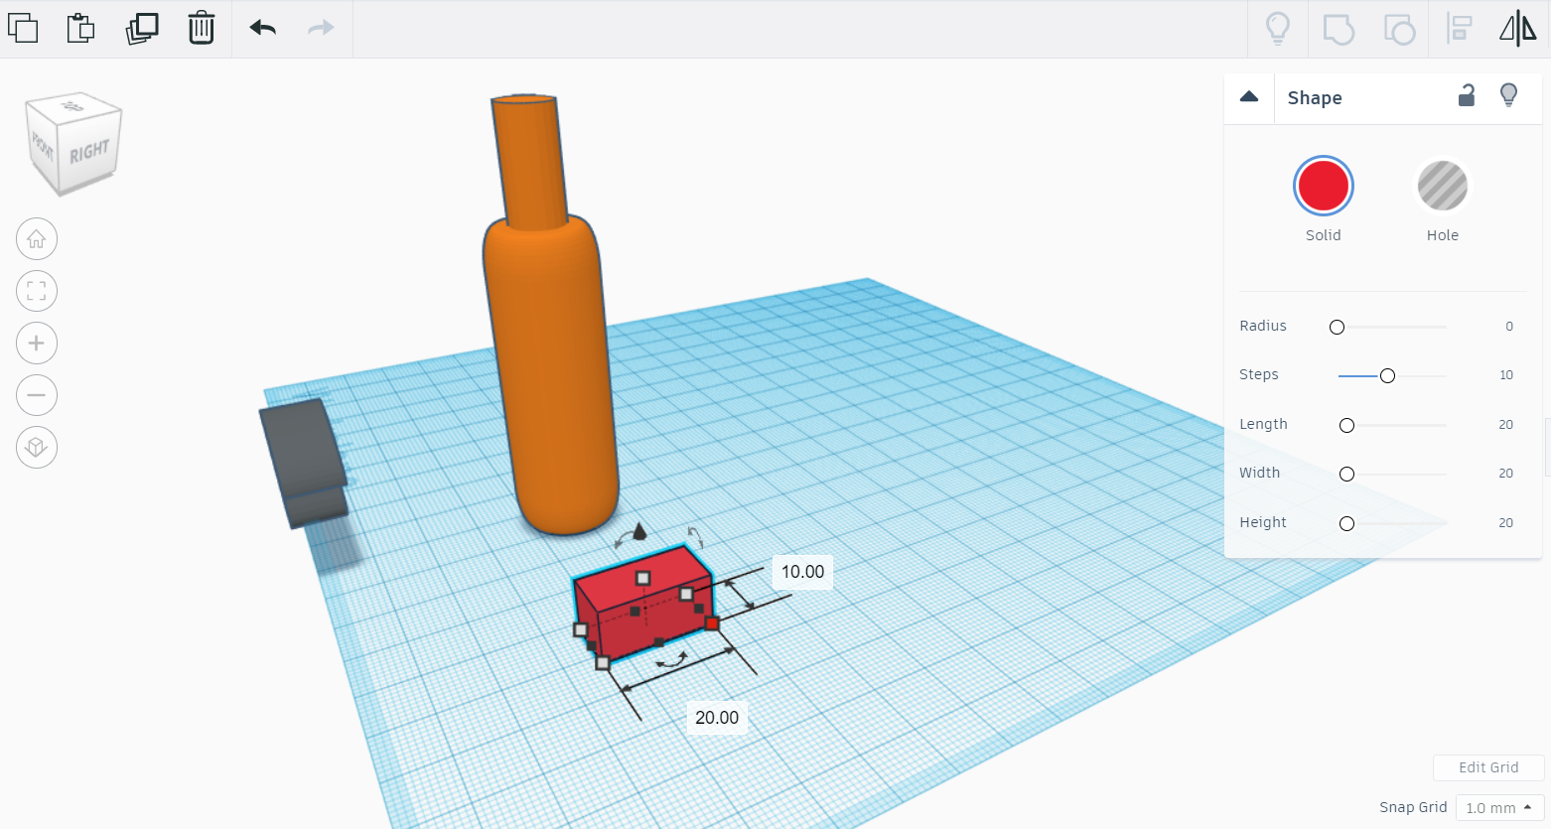
Task: Click the Duplicate and repeat icon
Action: (142, 28)
